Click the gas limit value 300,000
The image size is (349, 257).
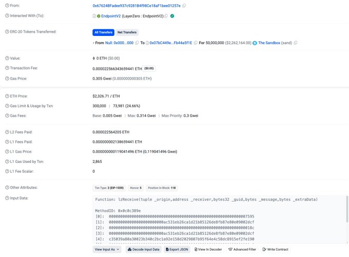[x=99, y=106]
